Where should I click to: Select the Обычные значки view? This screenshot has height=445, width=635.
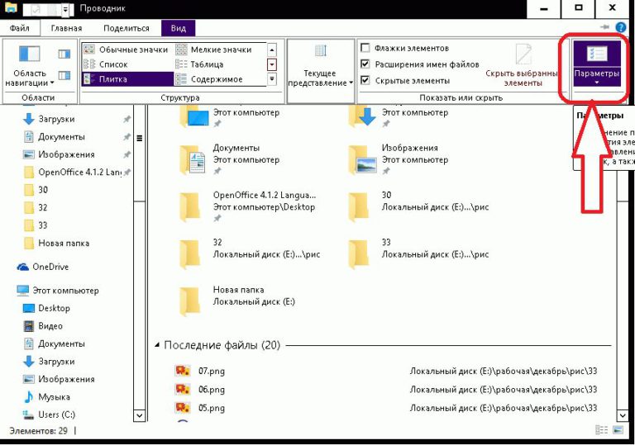pos(126,50)
